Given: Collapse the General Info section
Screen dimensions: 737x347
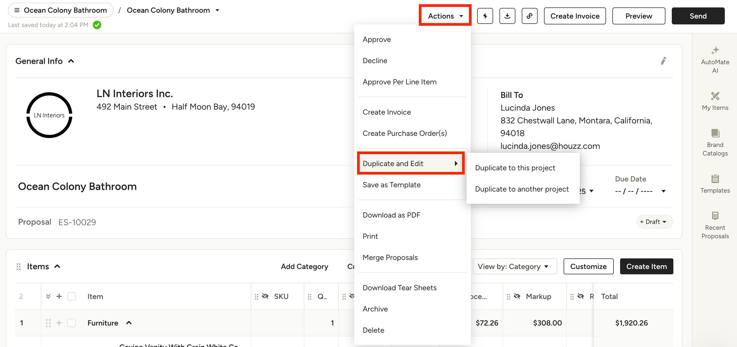Looking at the screenshot, I should [x=71, y=61].
